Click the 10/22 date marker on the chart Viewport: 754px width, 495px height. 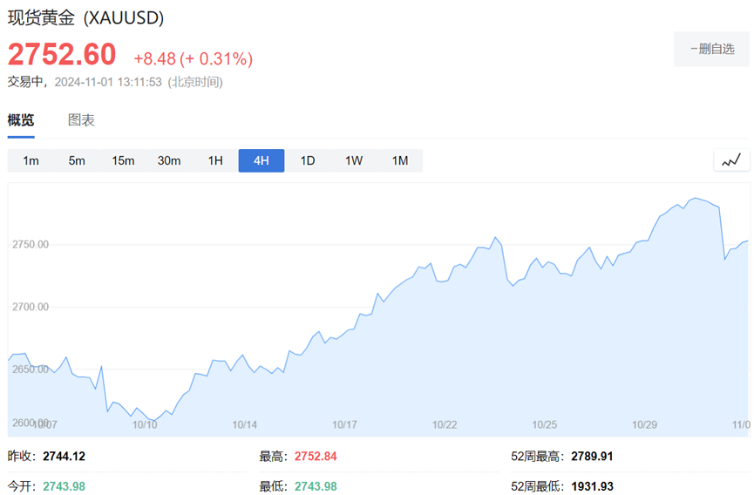coord(445,424)
